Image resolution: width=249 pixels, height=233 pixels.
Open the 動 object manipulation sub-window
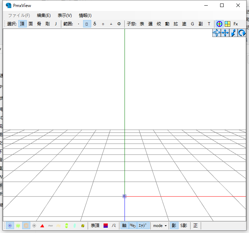click(167, 24)
